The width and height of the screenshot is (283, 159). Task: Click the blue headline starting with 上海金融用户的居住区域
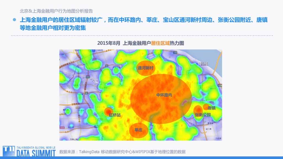[x=144, y=20]
